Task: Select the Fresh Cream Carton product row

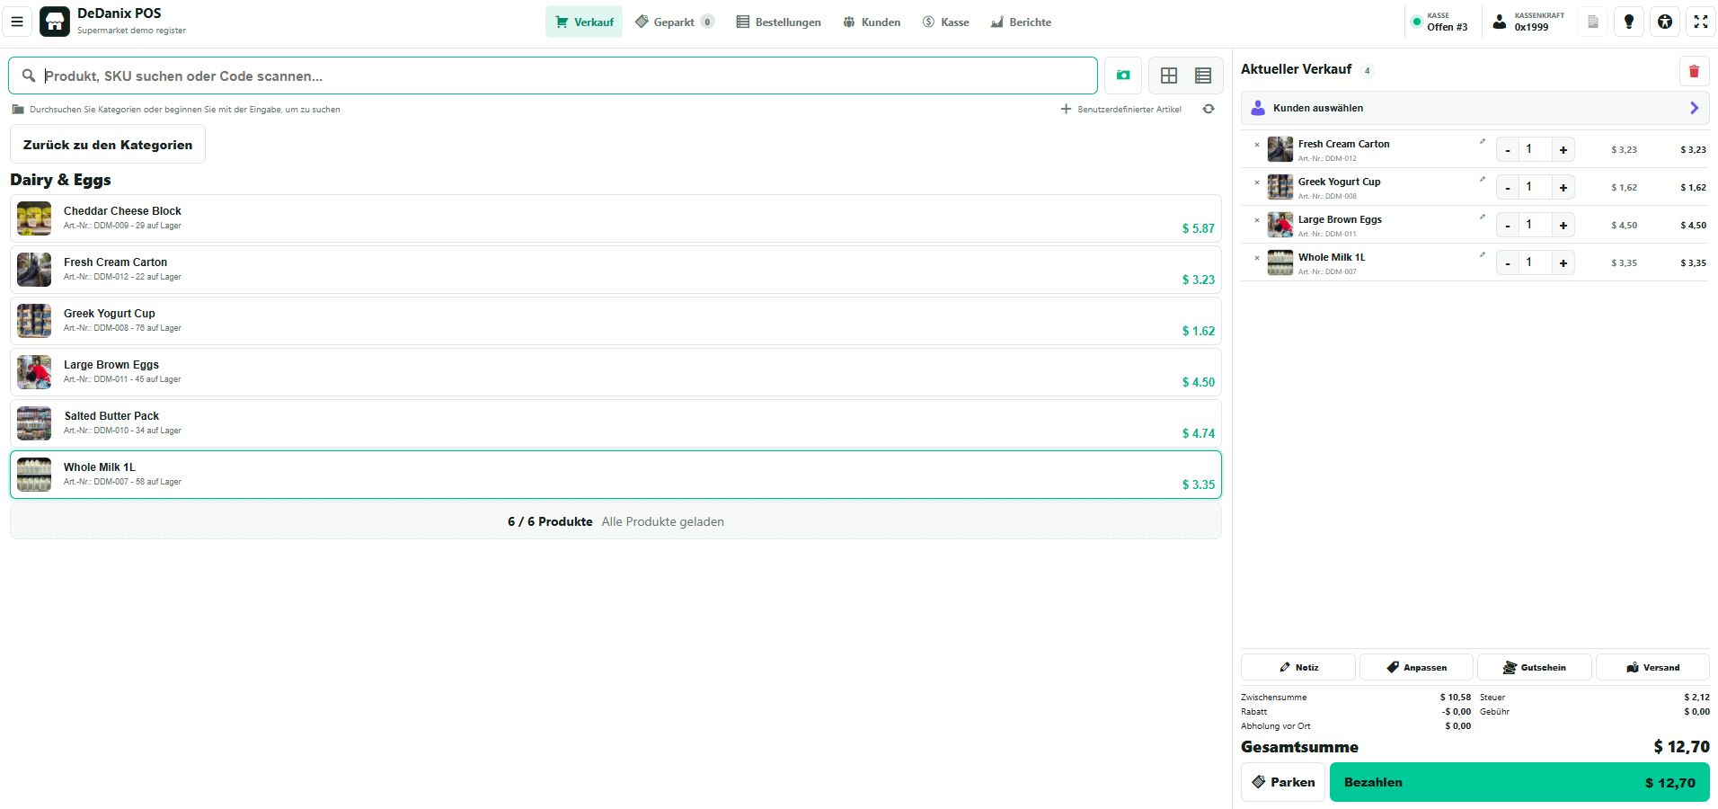Action: [615, 270]
